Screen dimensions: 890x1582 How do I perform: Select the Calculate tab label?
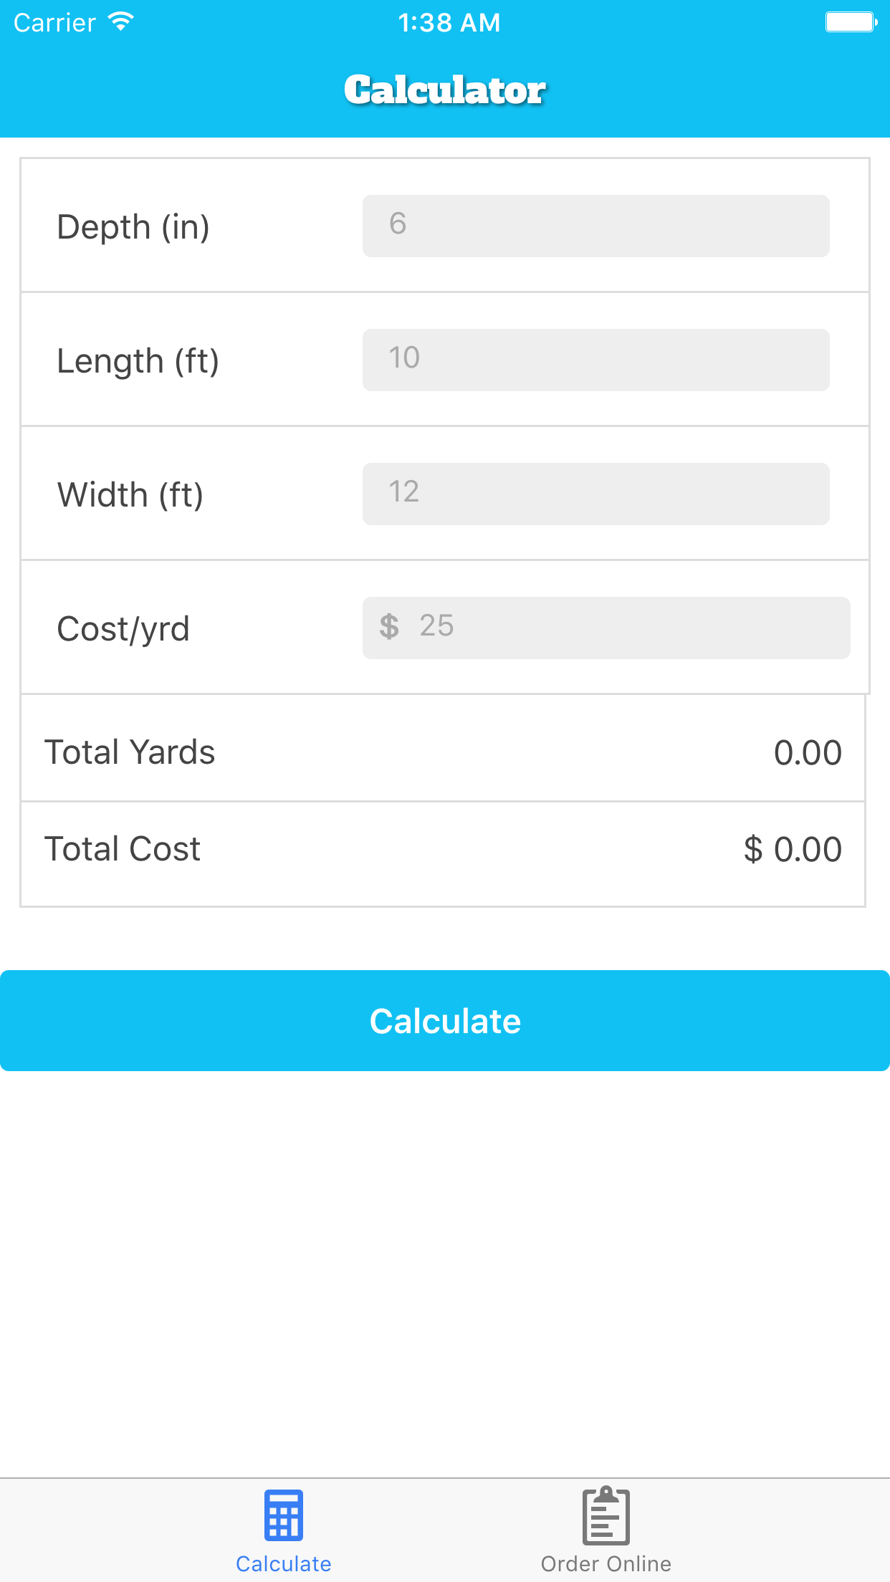point(284,1563)
